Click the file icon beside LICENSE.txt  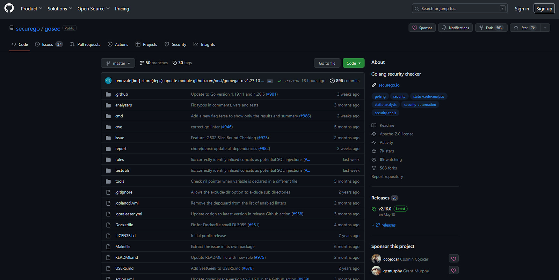(108, 236)
